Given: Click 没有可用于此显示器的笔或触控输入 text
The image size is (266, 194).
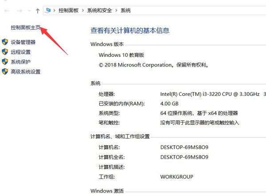Looking at the screenshot, I should (x=199, y=123).
